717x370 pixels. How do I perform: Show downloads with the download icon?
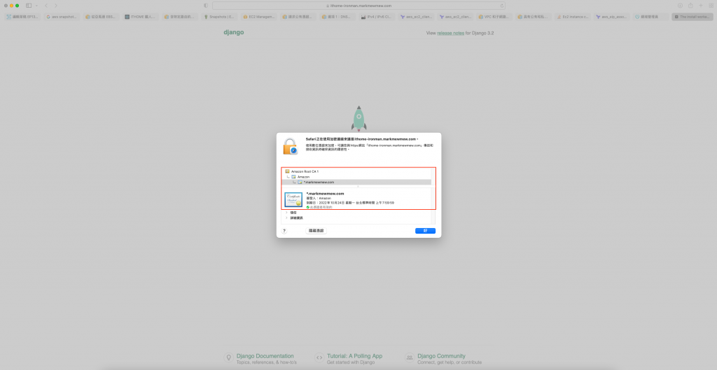click(x=680, y=6)
